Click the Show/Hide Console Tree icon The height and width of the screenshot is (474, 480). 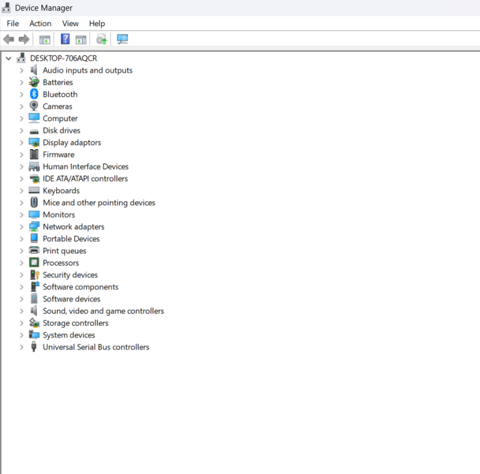[44, 39]
